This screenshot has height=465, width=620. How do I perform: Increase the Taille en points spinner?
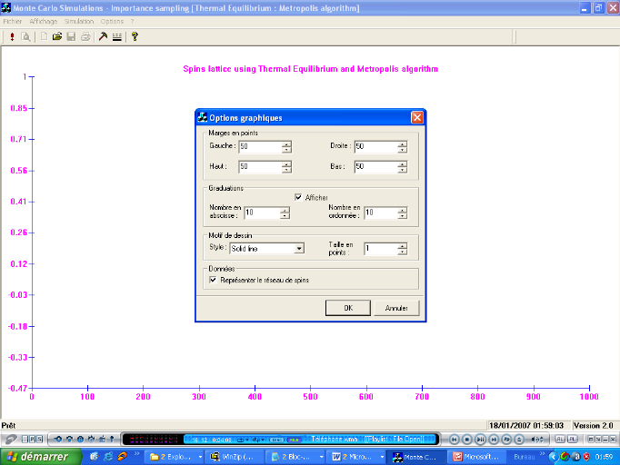coord(401,245)
